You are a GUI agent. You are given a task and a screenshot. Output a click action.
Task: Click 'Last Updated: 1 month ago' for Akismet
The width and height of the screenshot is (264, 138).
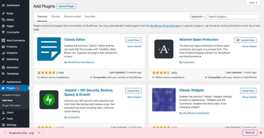click(x=241, y=73)
